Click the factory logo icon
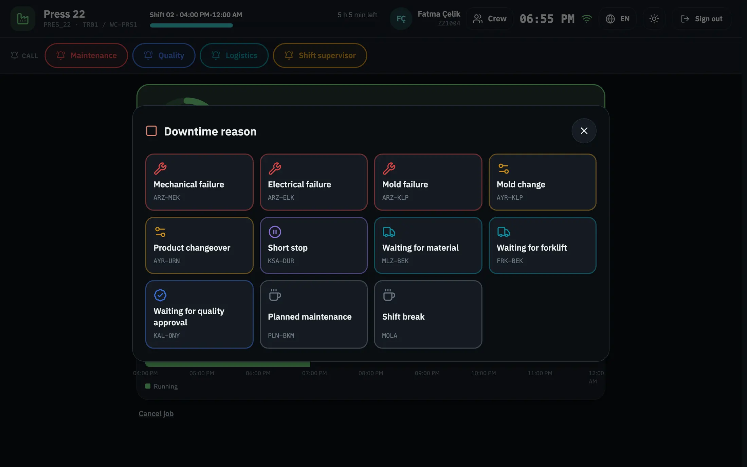This screenshot has height=467, width=747. (x=23, y=19)
